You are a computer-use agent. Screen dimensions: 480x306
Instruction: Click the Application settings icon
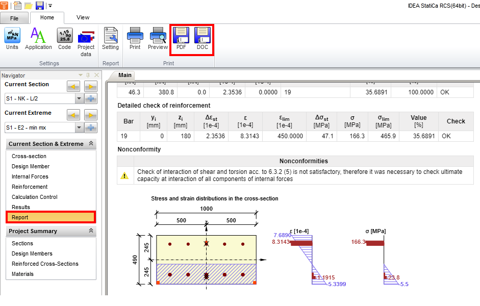click(x=38, y=39)
